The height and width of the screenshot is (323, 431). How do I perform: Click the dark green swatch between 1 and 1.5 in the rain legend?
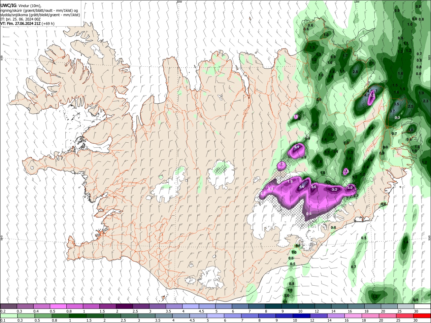click(x=77, y=316)
